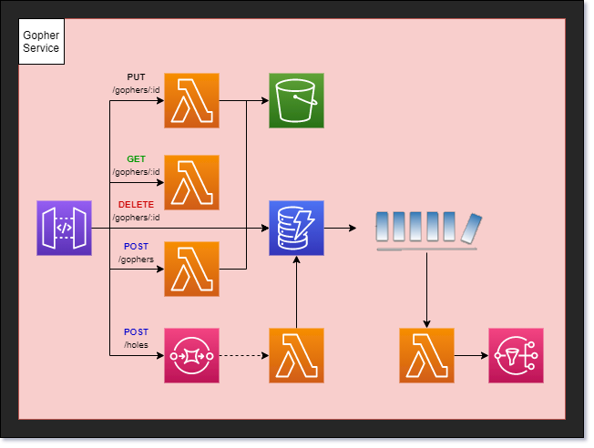Click the POST /gophers Lambda icon

click(191, 269)
